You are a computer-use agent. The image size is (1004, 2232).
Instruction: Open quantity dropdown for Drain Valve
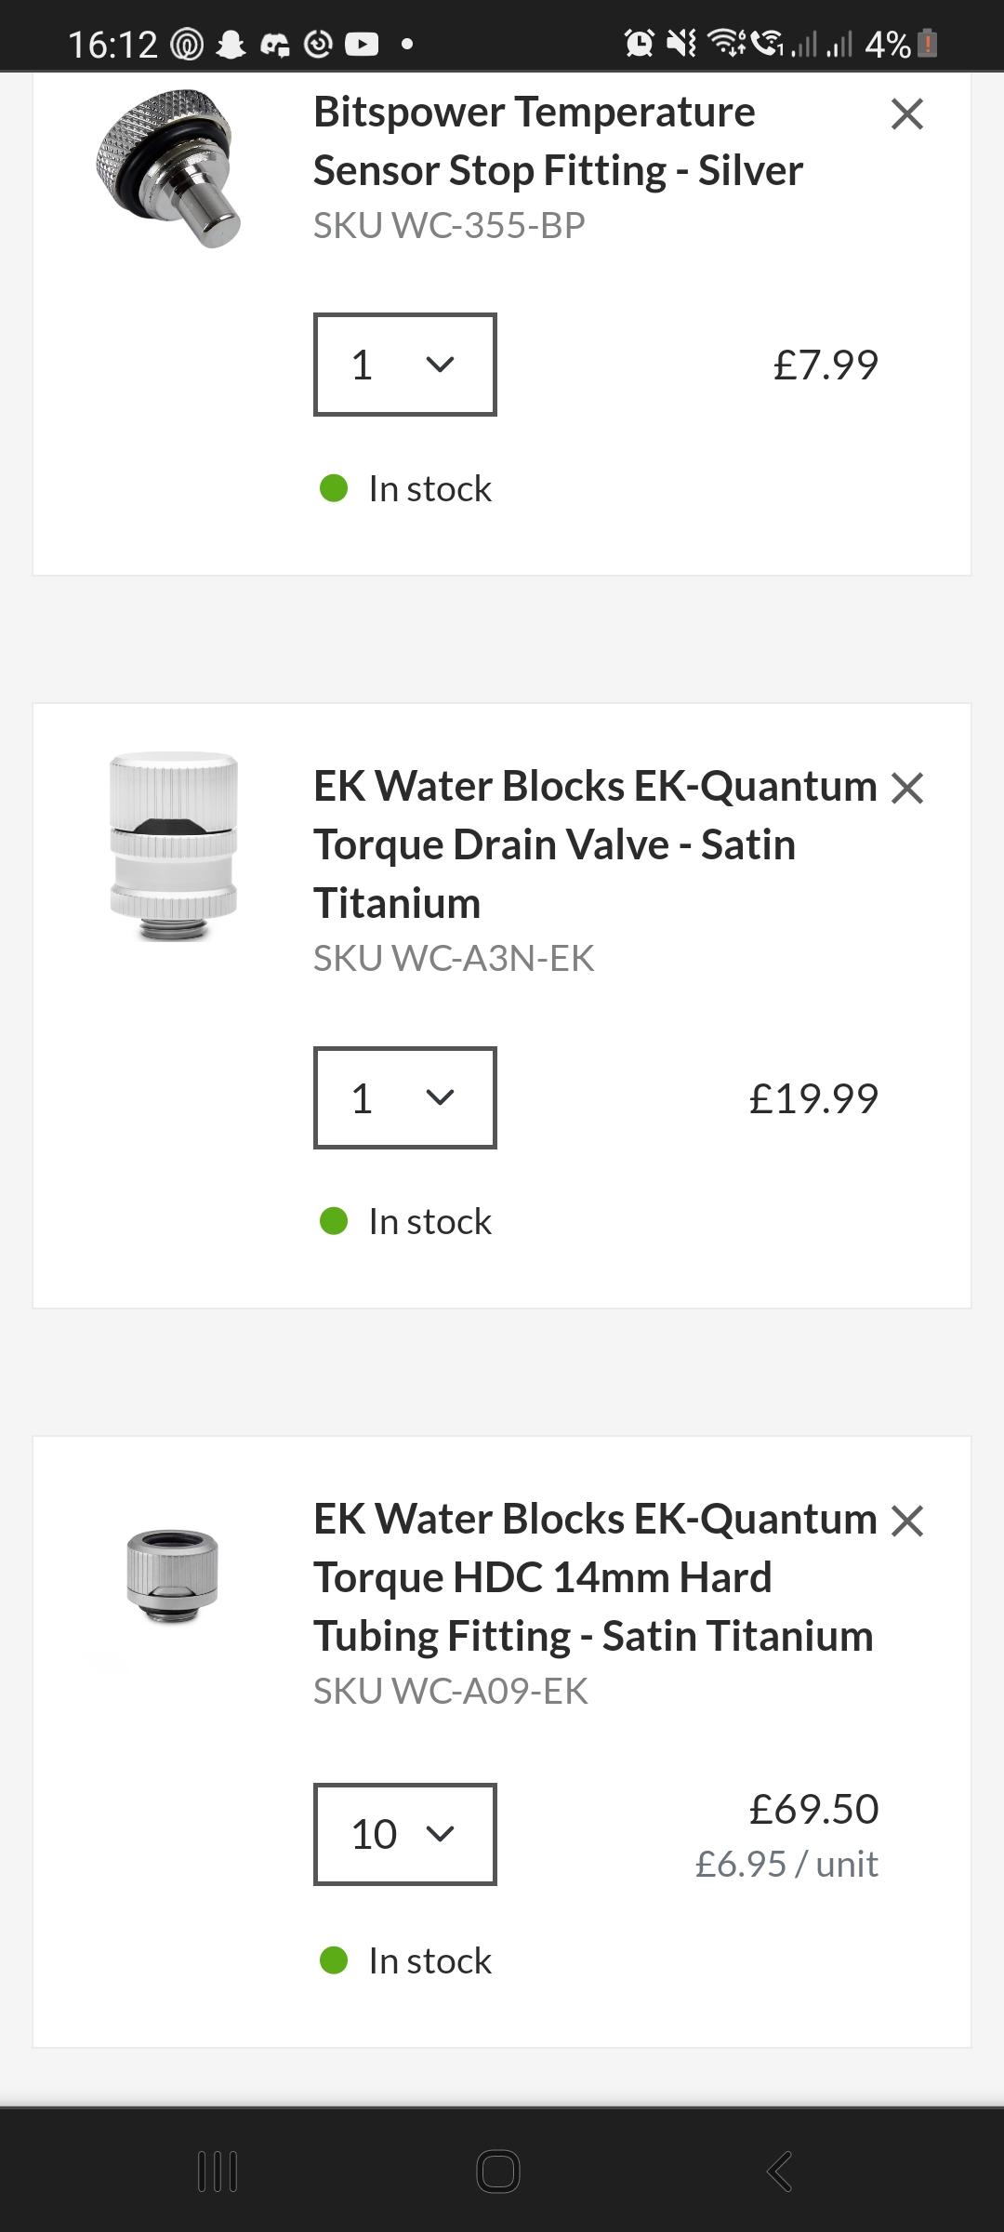tap(404, 1097)
